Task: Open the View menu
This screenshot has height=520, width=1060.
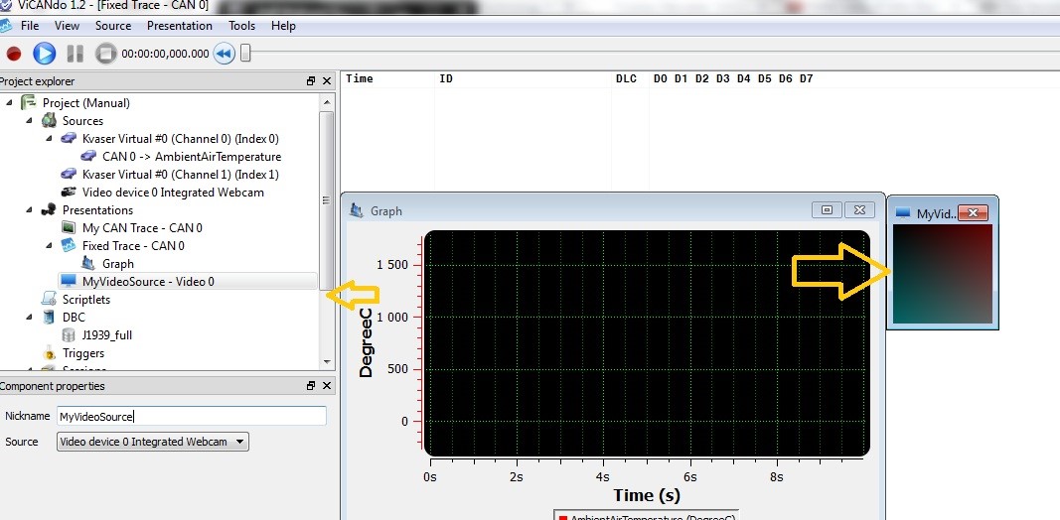Action: coord(67,26)
